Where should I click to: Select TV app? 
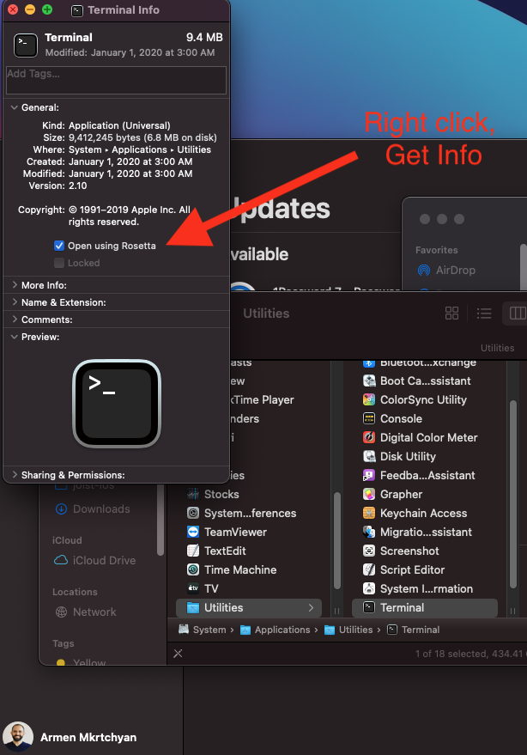pos(203,588)
